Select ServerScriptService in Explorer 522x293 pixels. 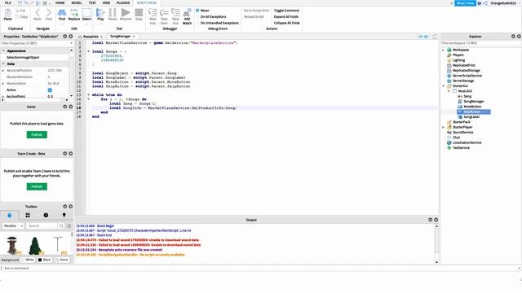tap(467, 76)
